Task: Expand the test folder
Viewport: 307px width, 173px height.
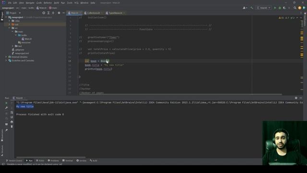Action: tap(13, 46)
